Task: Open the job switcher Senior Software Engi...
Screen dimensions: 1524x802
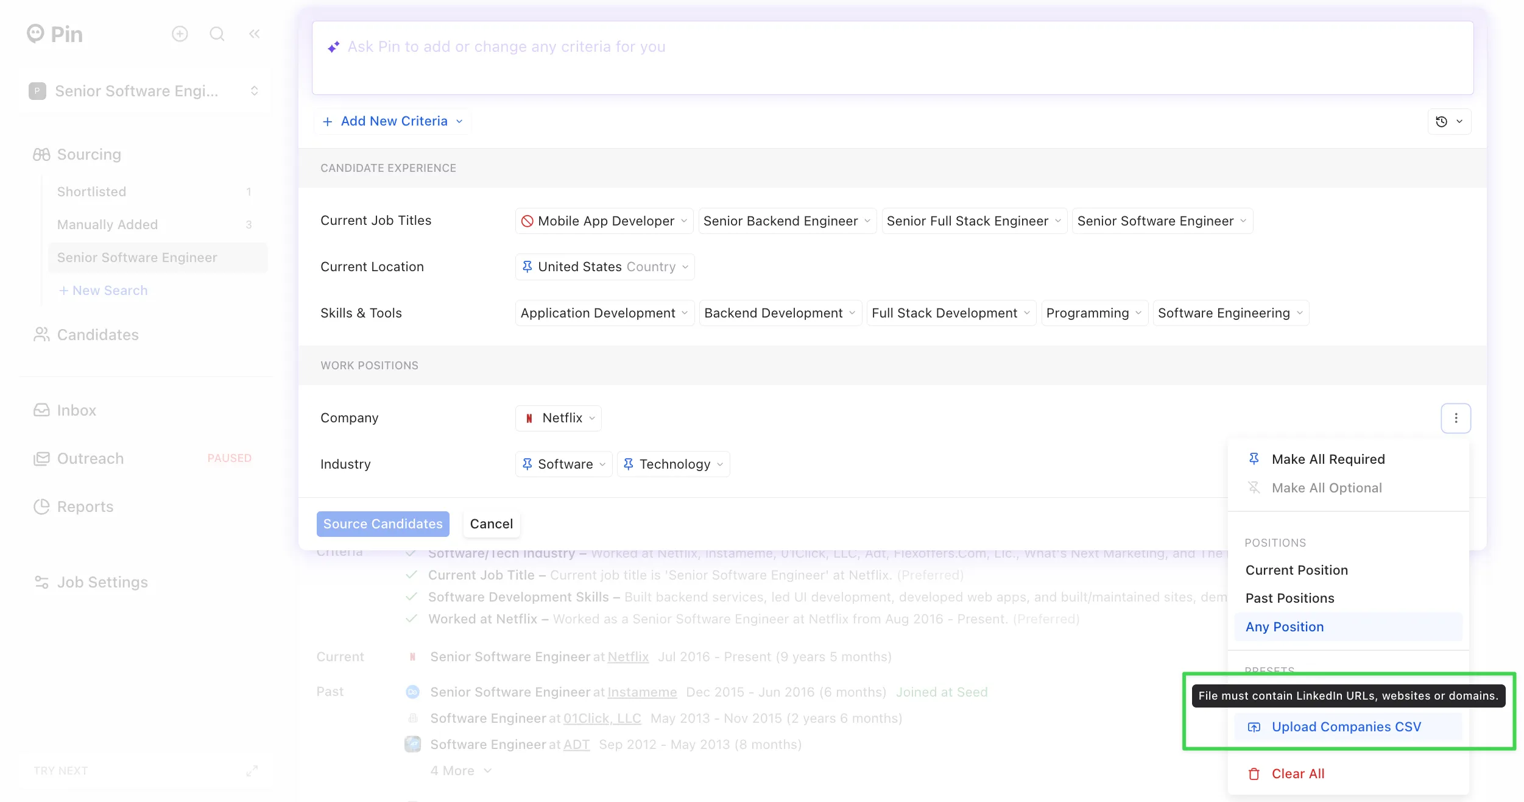Action: [144, 91]
